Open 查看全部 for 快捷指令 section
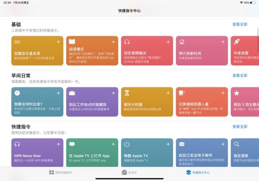This screenshot has height=181, width=259. pos(240,127)
